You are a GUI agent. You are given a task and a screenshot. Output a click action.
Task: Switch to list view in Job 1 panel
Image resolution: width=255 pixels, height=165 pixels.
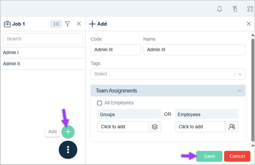[x=56, y=24]
